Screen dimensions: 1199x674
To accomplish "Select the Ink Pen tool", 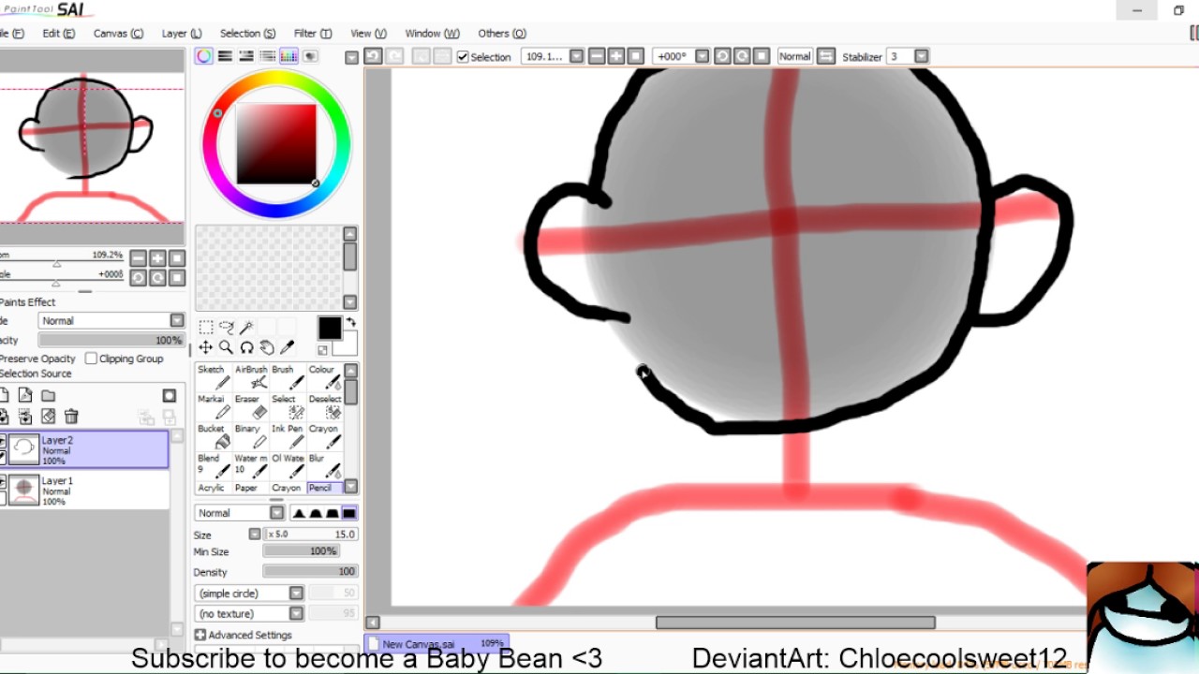I will (288, 437).
